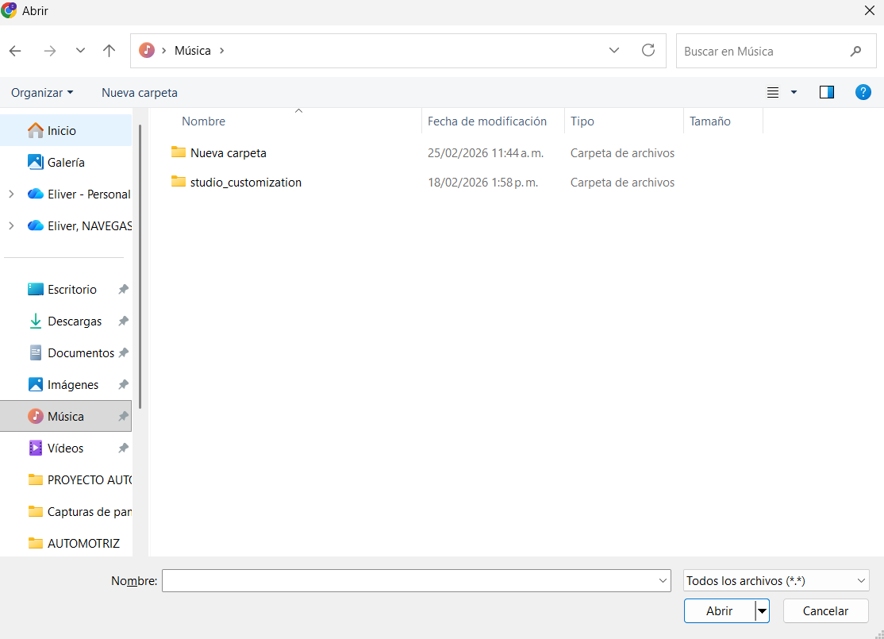This screenshot has width=884, height=639.
Task: Click the Back navigation arrow
Action: (15, 51)
